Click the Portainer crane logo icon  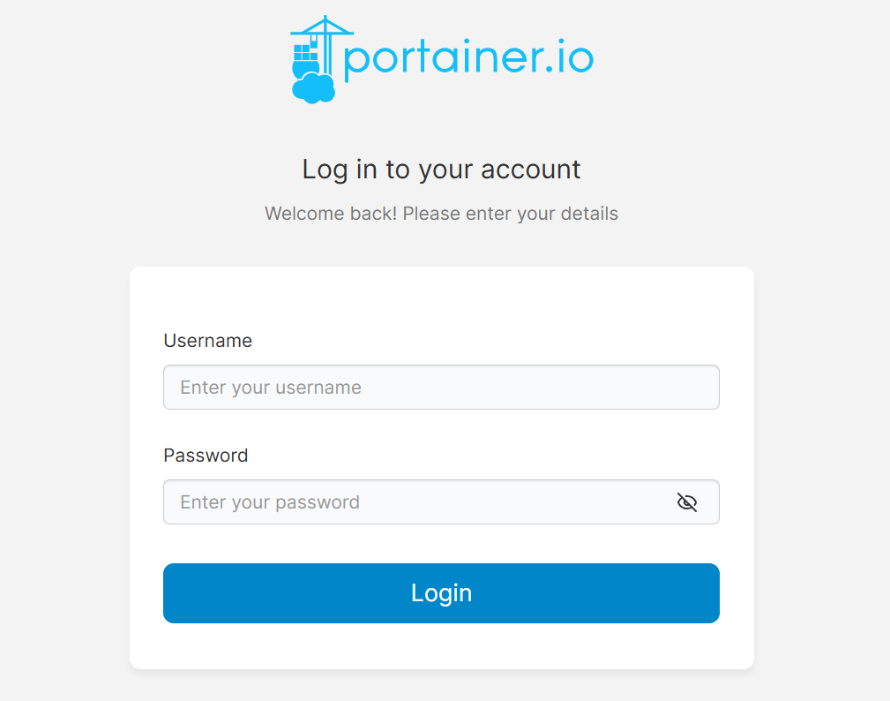coord(316,58)
